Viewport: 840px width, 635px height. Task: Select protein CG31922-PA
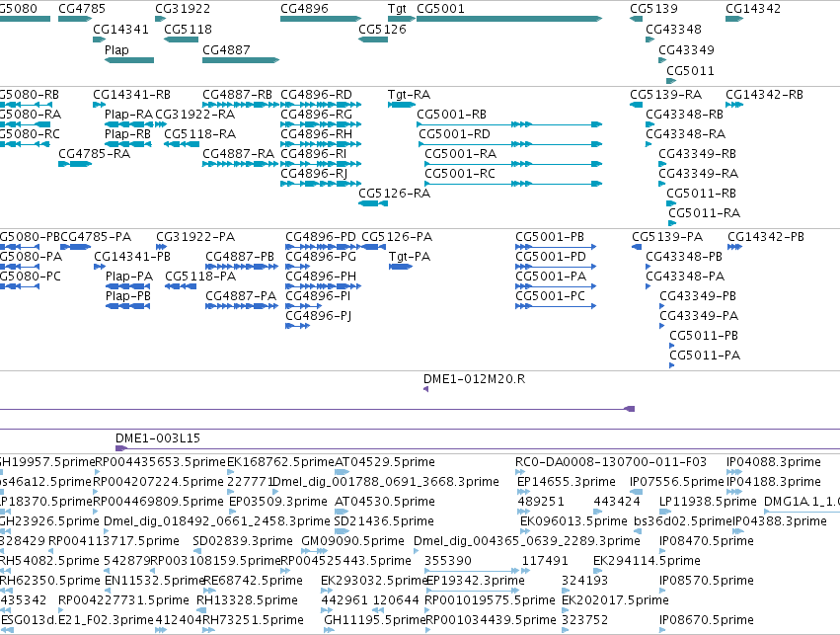click(x=161, y=247)
